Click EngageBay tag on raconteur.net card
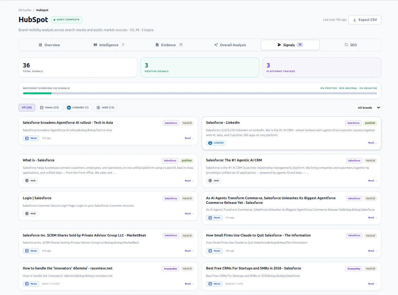The height and width of the screenshot is (295, 398). tap(170, 269)
